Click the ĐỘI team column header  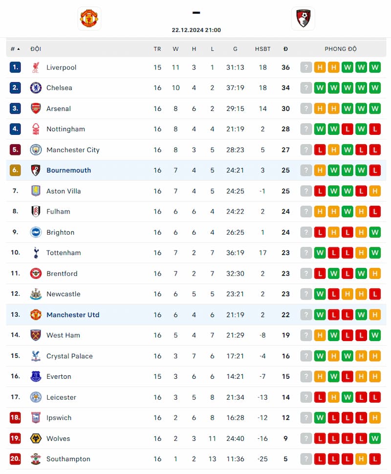(36, 49)
